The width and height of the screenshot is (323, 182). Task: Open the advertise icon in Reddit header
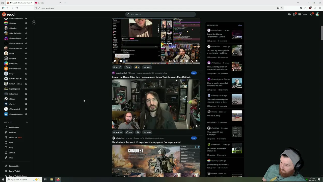tap(289, 14)
